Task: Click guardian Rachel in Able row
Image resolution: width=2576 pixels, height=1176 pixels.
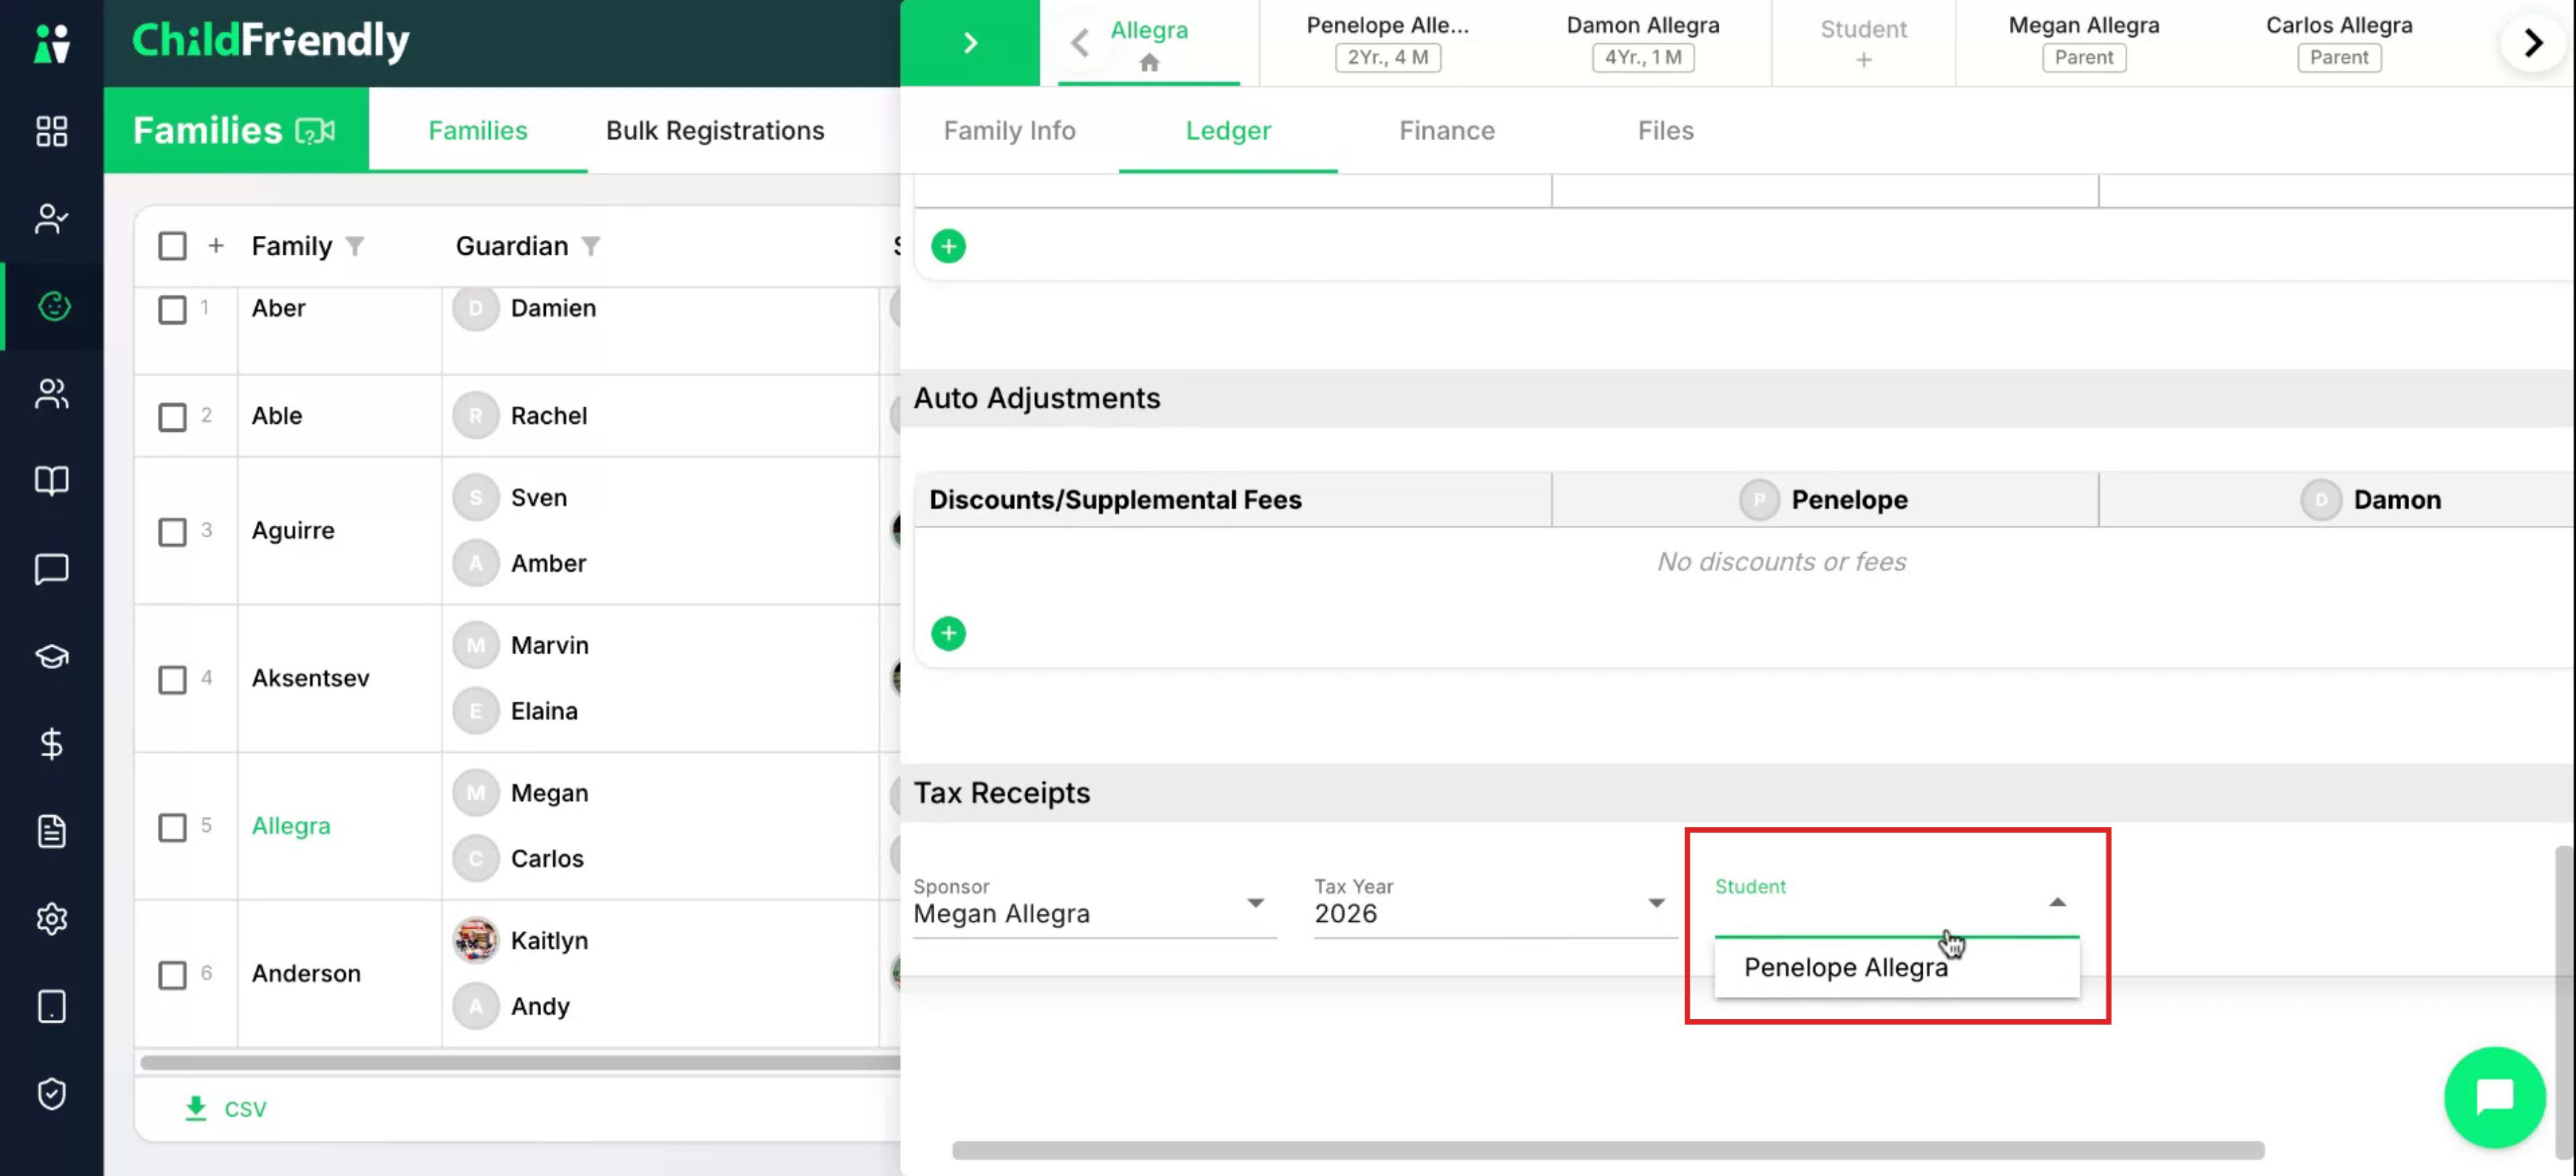Action: coord(549,415)
